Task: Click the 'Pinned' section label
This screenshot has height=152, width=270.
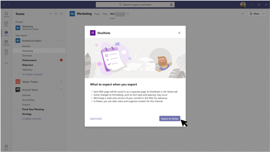Action: 19,22
